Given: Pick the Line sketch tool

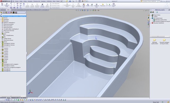Looking at the screenshot, I should coord(11,4).
